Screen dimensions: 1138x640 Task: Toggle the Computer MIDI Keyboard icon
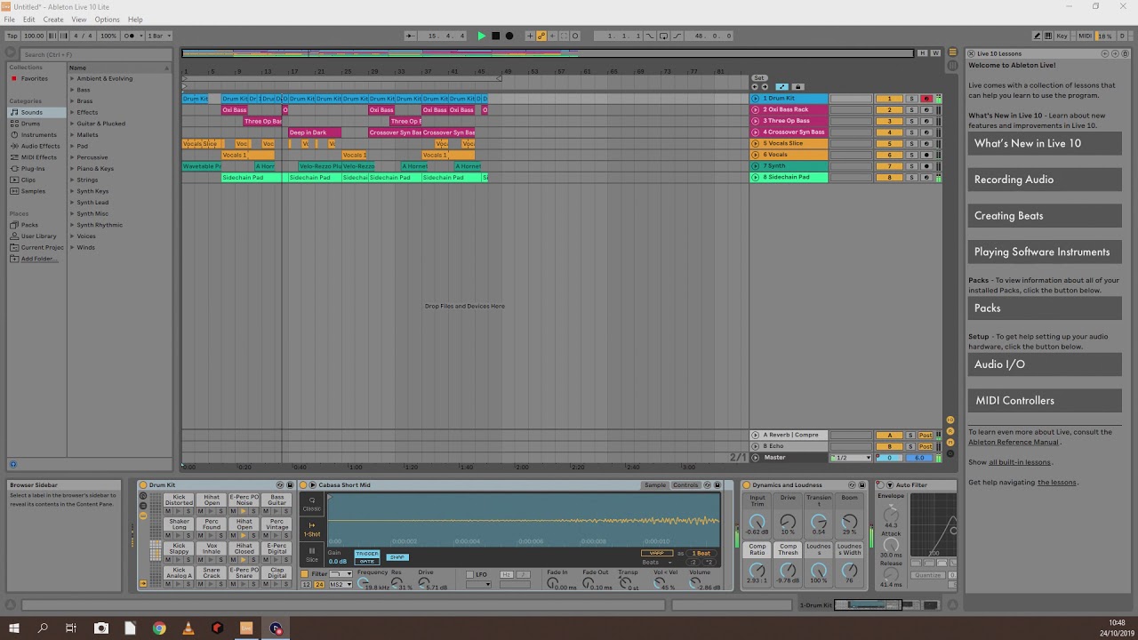click(1049, 36)
